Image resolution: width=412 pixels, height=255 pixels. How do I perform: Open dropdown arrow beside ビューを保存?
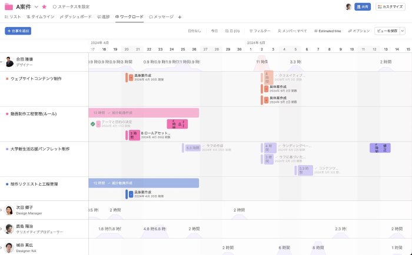(403, 31)
